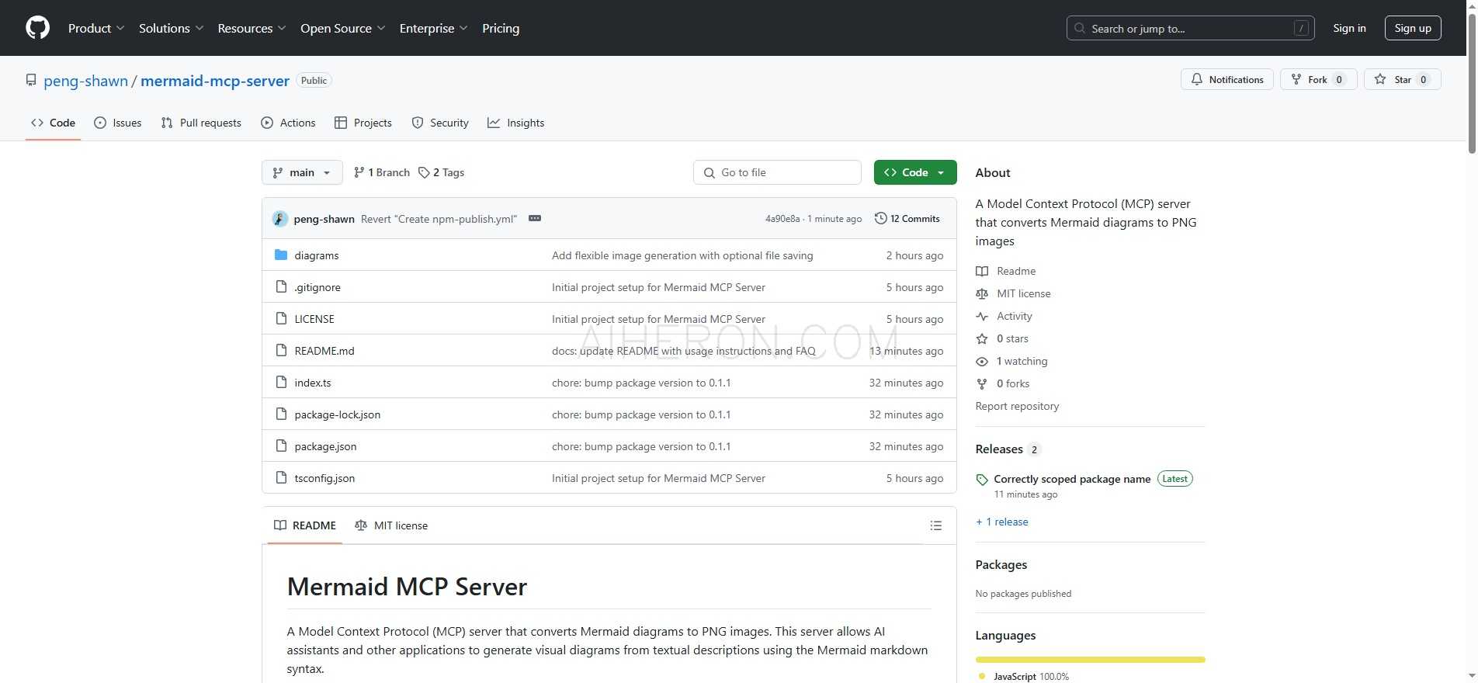Open the README outline icon
Screen dimensions: 1478x683
(x=936, y=525)
